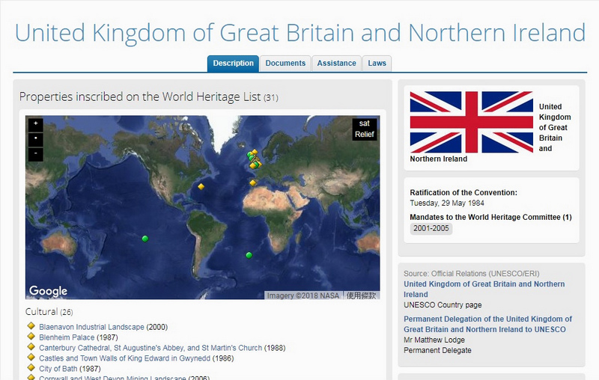Click the green marker in the South Pacific
The width and height of the screenshot is (599, 380).
[145, 239]
